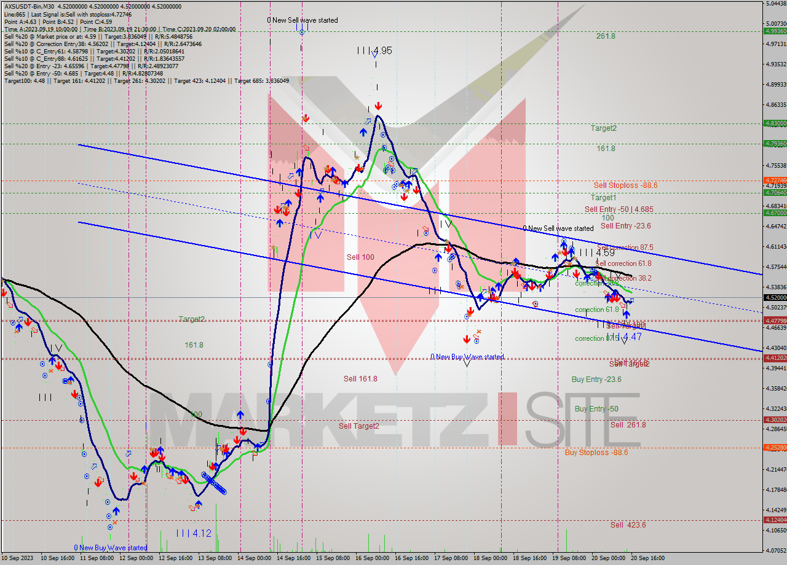Click the red 4.12404 price tag
The height and width of the screenshot is (565, 787).
click(775, 520)
